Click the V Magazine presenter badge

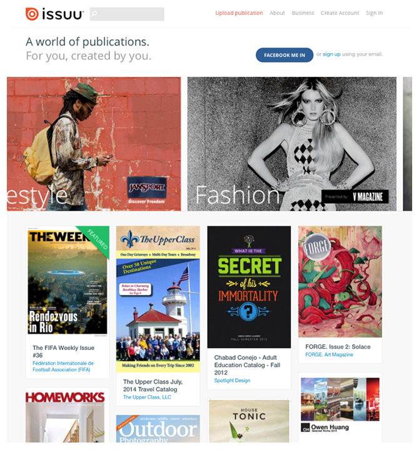coord(355,197)
